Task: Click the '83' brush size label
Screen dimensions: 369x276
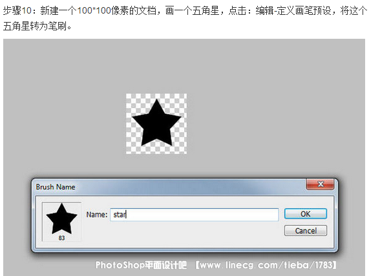Action: pyautogui.click(x=61, y=238)
